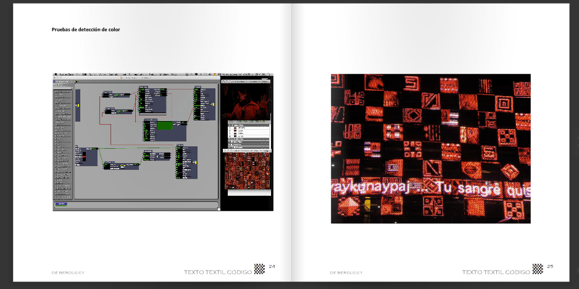Click 'TEXTO TEXTIL CODIGO' footer on page 25
This screenshot has height=289, width=579.
[x=496, y=272]
